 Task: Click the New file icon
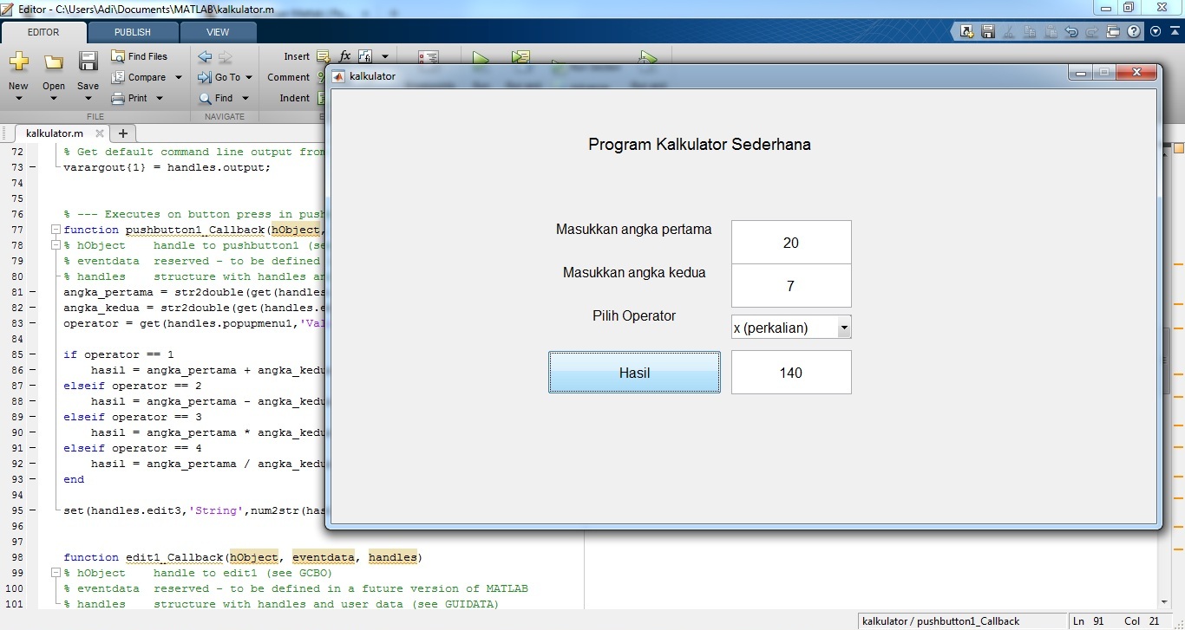(18, 62)
